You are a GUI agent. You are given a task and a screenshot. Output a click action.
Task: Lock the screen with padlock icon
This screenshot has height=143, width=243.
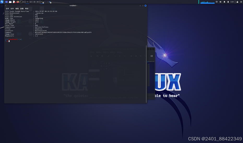point(237,2)
